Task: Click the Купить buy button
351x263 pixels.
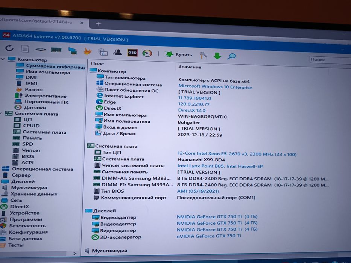Action: pyautogui.click(x=178, y=54)
